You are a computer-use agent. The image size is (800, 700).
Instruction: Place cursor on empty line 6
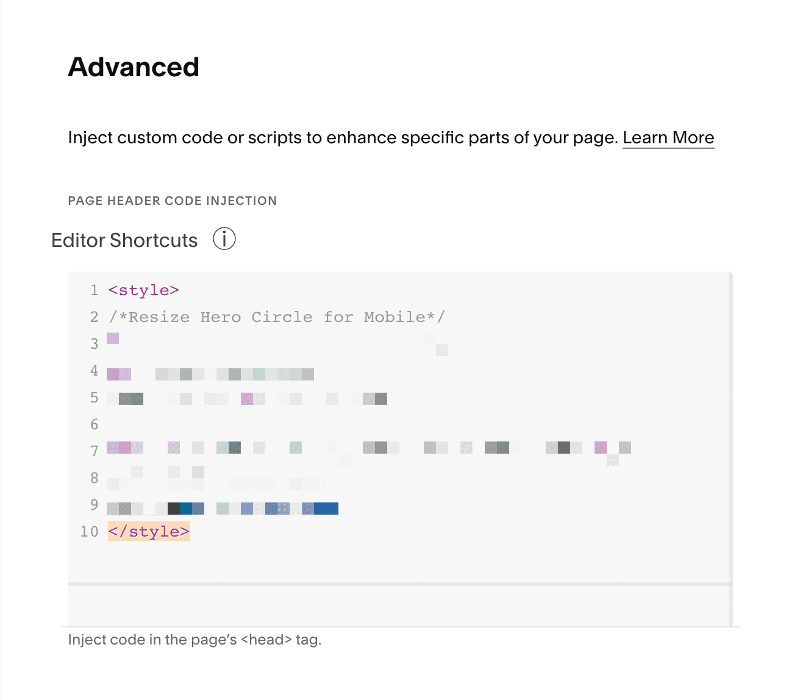pyautogui.click(x=418, y=424)
